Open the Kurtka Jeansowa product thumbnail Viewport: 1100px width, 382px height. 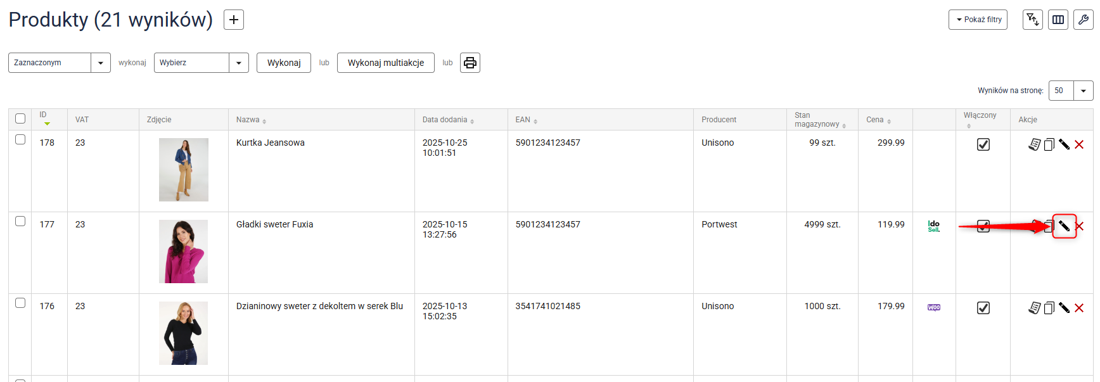(184, 170)
